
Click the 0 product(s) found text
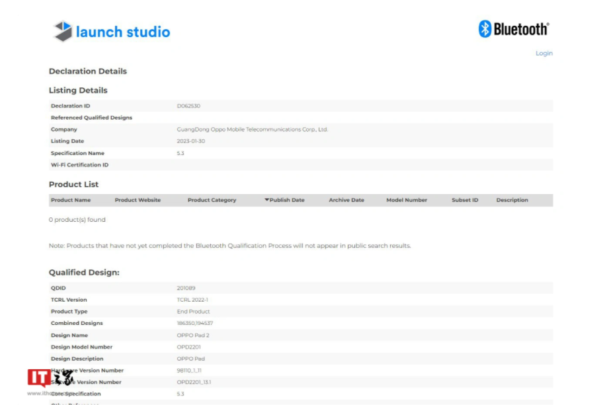(77, 220)
